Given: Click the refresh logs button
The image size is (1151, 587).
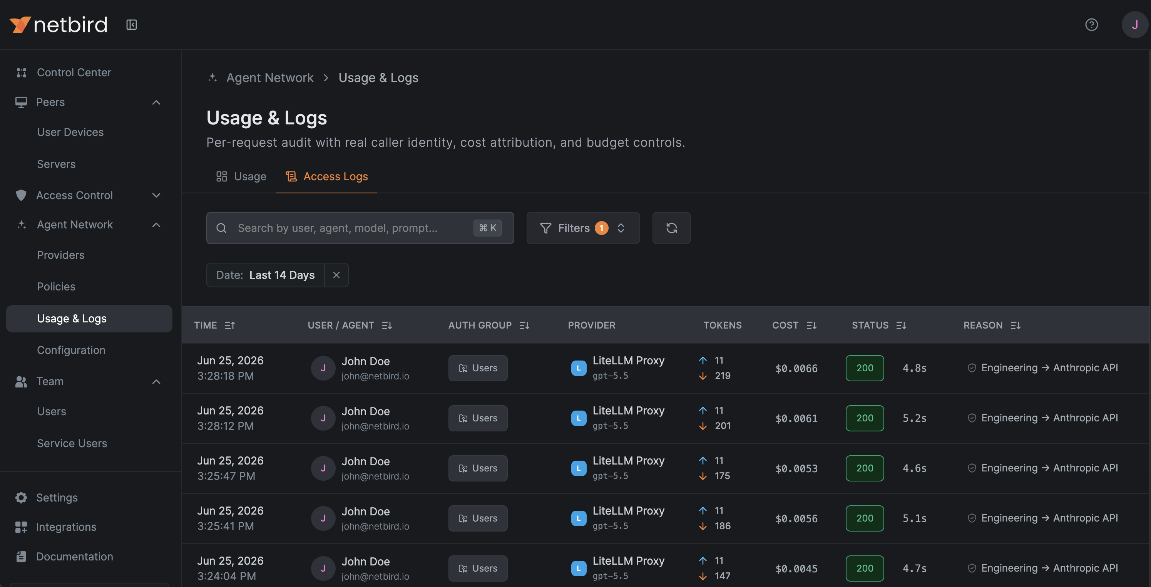Looking at the screenshot, I should click(671, 228).
